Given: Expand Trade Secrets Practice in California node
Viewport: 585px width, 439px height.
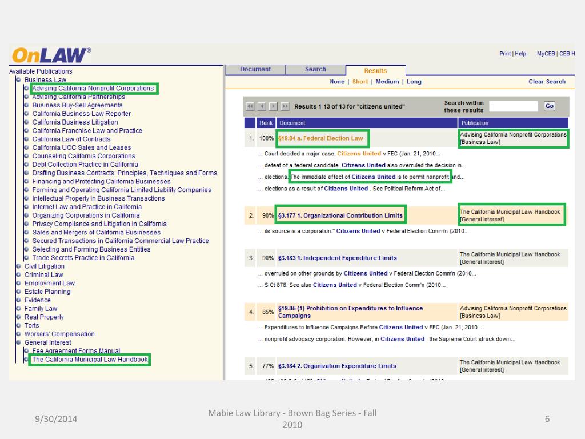Looking at the screenshot, I should pos(26,258).
